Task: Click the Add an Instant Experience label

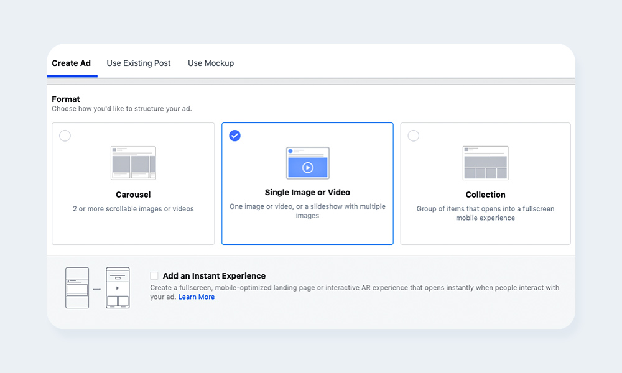Action: tap(214, 275)
